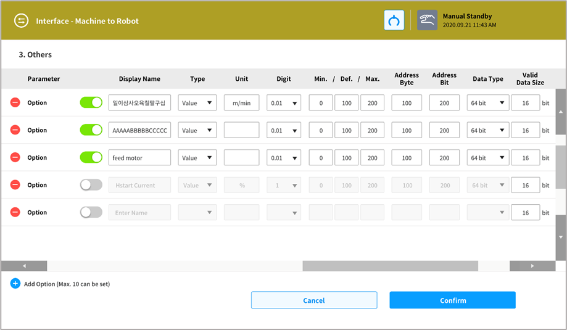Turn off the toggle for AAAAABBBBBCCCCC row

[91, 130]
